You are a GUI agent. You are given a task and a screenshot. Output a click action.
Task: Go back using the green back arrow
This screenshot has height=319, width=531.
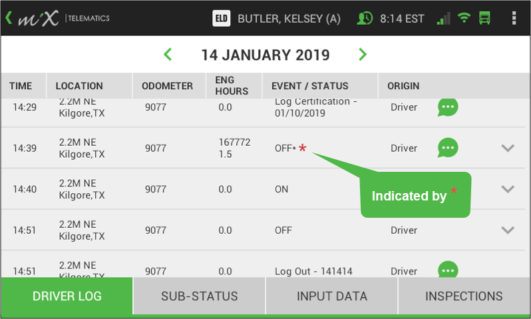click(x=9, y=18)
